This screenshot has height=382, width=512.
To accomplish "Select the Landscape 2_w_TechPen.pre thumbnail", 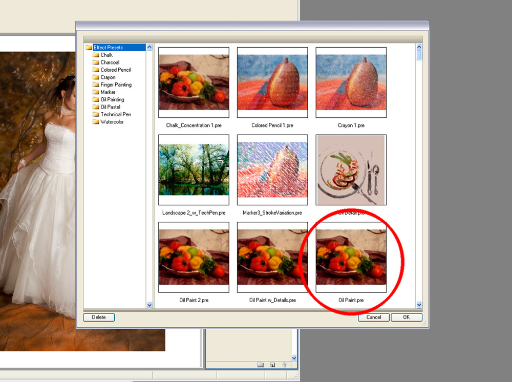I will (194, 170).
